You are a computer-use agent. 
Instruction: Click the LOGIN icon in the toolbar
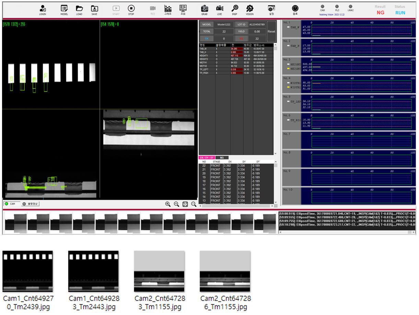43,9
